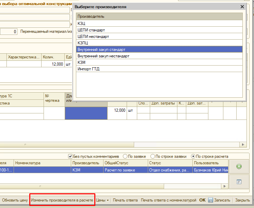Click right arrow of the calculation table scrollbar

point(243,144)
